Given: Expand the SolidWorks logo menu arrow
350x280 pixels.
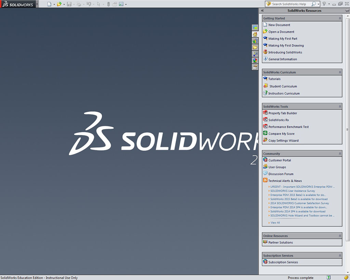Looking at the screenshot, I should point(37,4).
